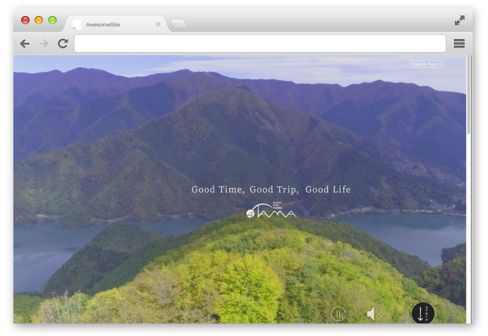This screenshot has width=488, height=336.
Task: Focus the browser address bar
Action: point(260,44)
